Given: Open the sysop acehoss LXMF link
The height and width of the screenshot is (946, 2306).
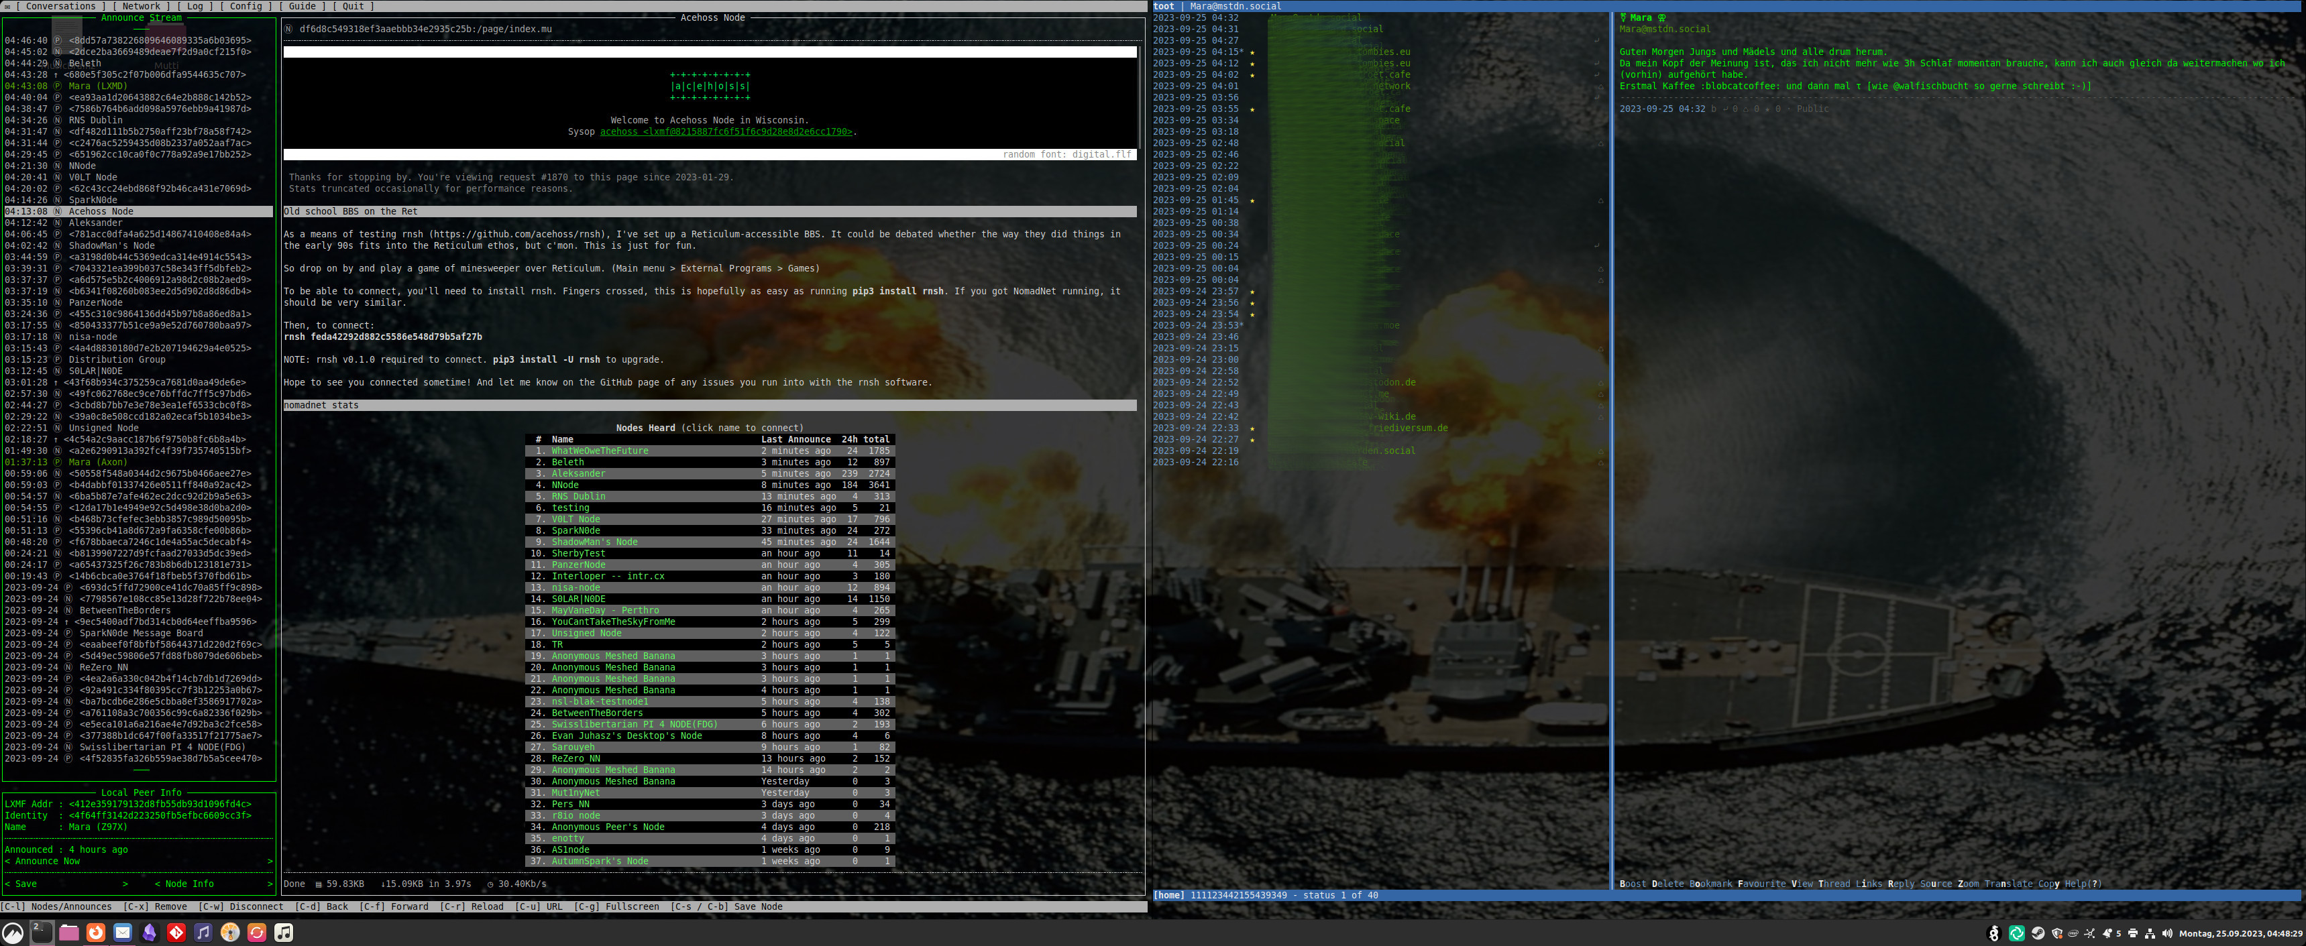Looking at the screenshot, I should point(726,131).
